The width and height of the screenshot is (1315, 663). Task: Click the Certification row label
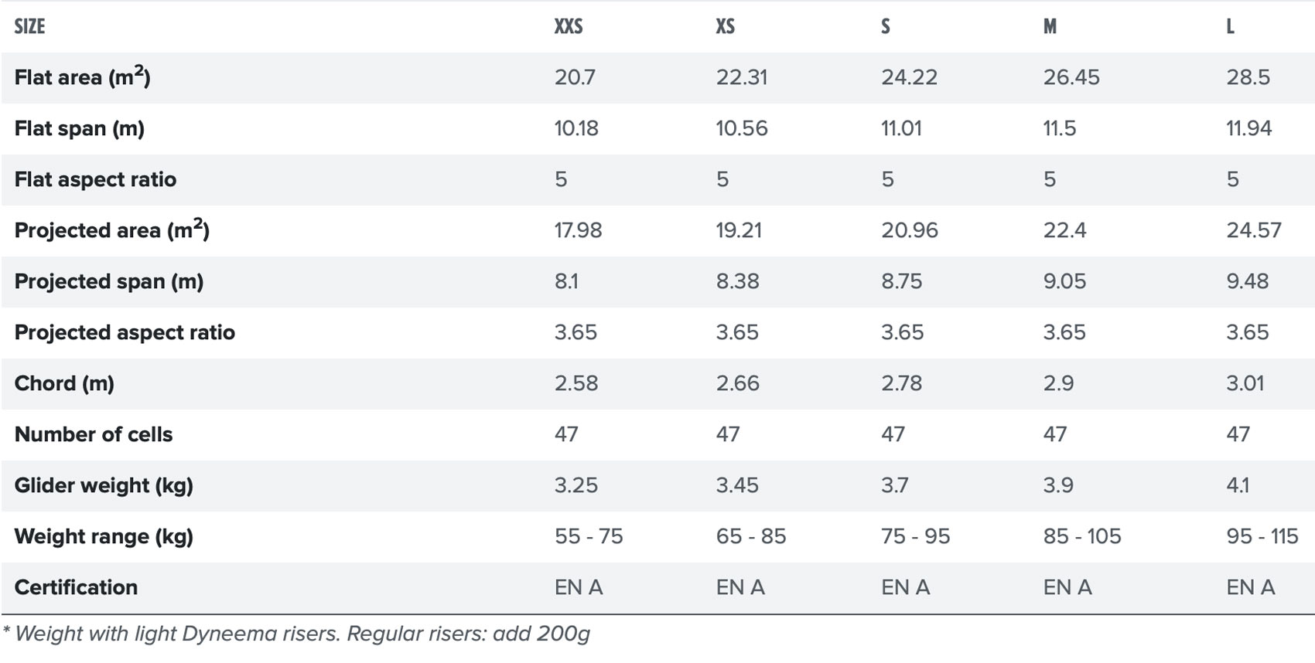(x=76, y=587)
